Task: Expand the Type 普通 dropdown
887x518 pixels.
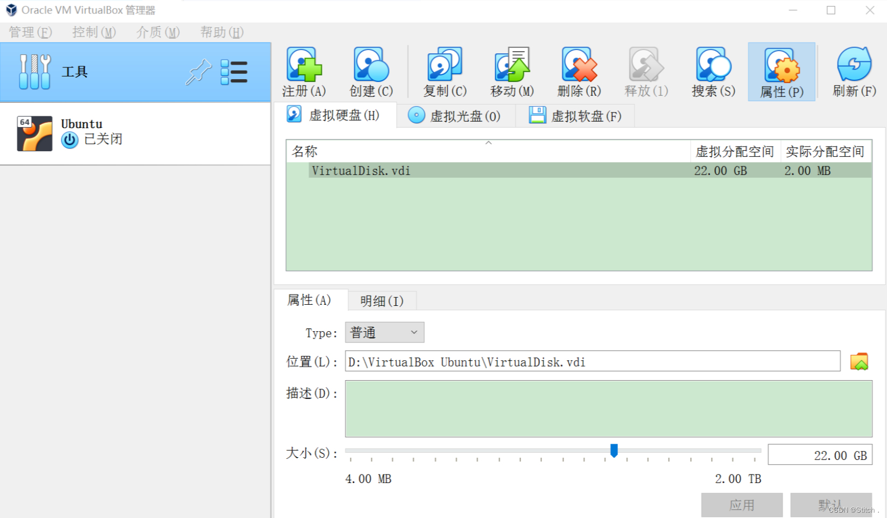Action: coord(384,332)
